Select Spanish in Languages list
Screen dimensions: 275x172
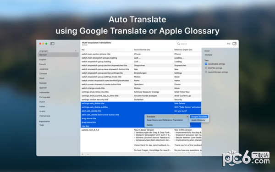[x=58, y=88]
